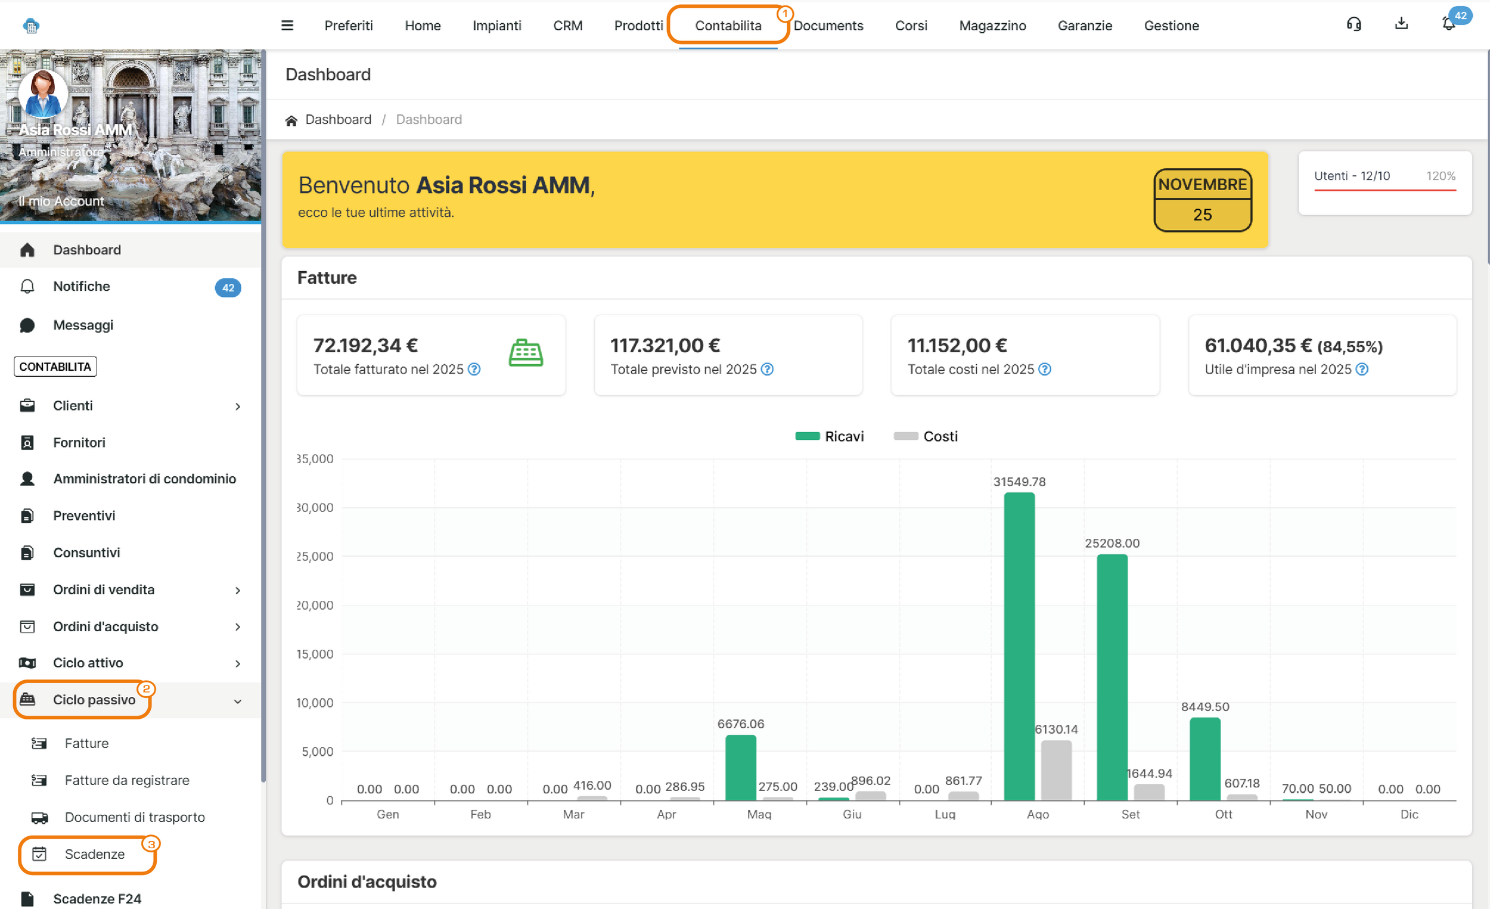Open the headset support icon
The height and width of the screenshot is (909, 1490).
pos(1354,24)
